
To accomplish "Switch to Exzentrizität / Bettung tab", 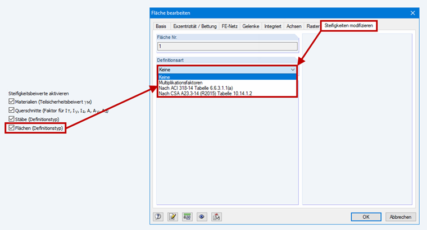I will point(195,26).
